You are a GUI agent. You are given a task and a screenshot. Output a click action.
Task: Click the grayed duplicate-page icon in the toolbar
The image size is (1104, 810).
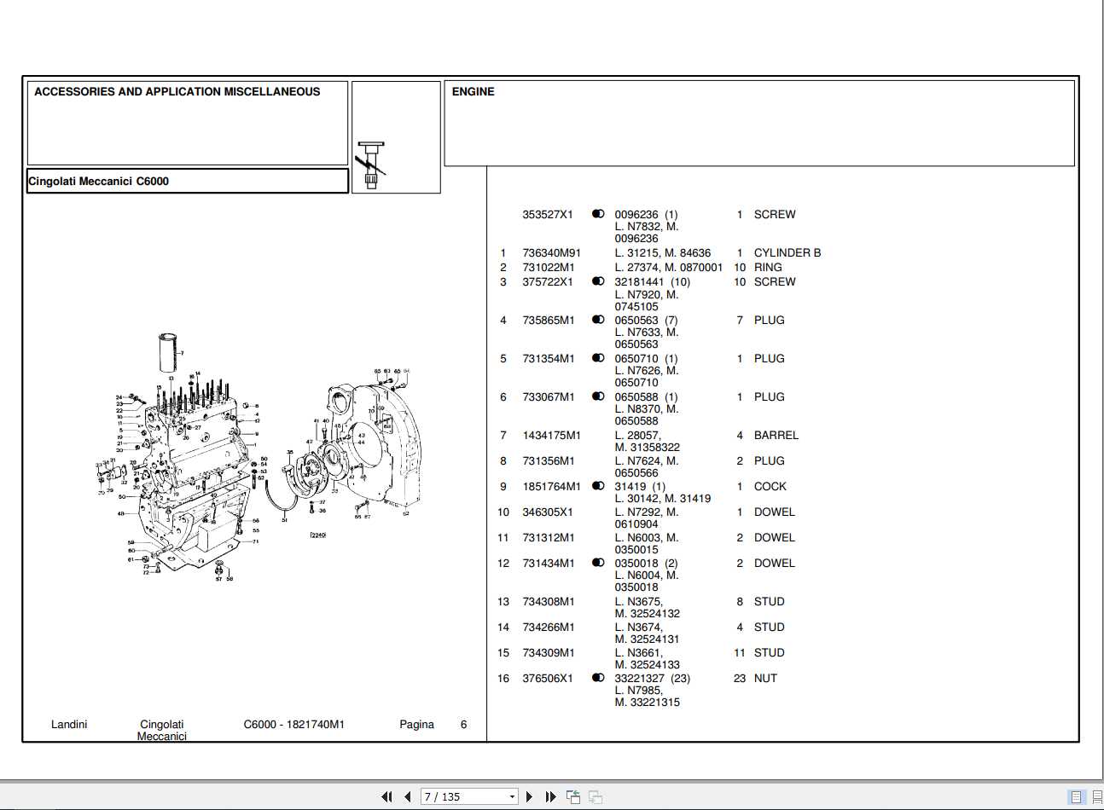596,796
